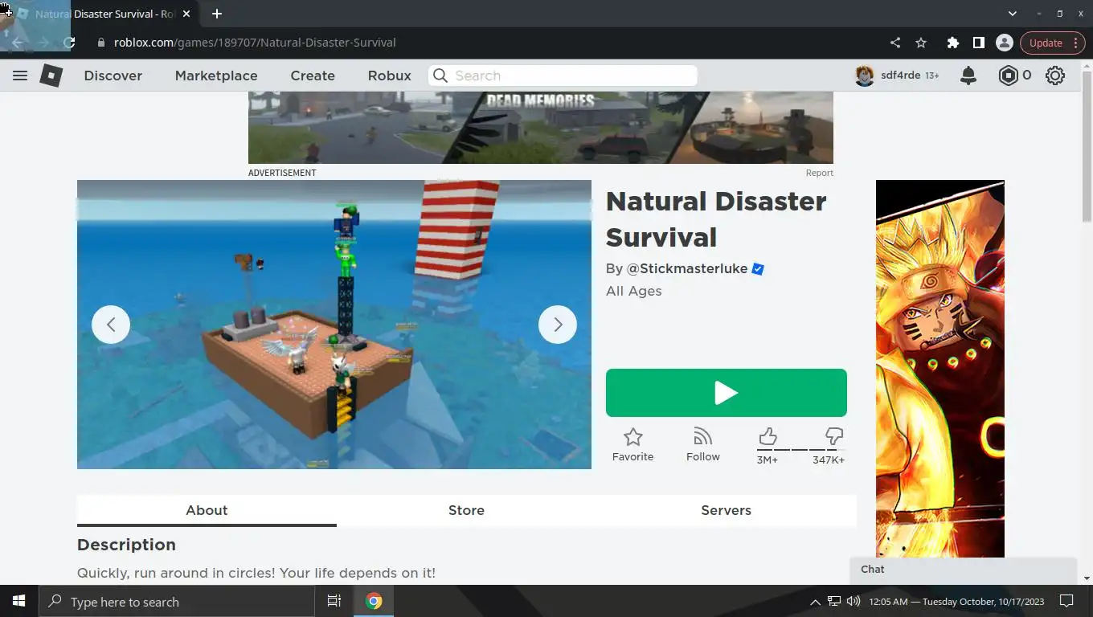Image resolution: width=1093 pixels, height=617 pixels.
Task: Open the Chrome tab search dropdown
Action: [x=1013, y=14]
